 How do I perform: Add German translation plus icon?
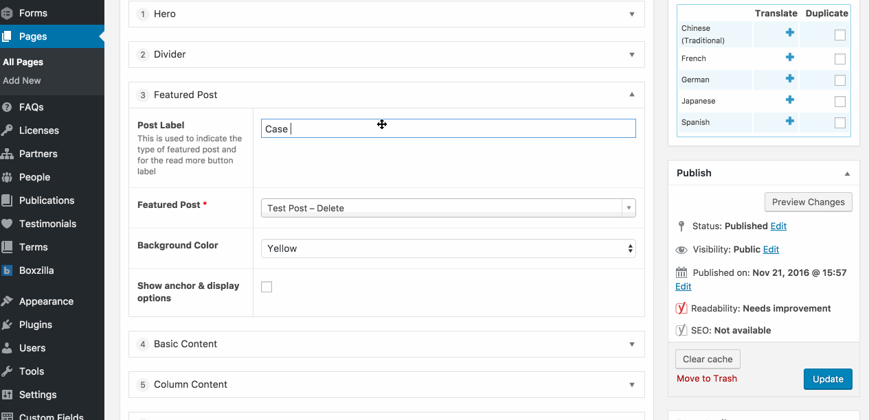click(x=790, y=79)
